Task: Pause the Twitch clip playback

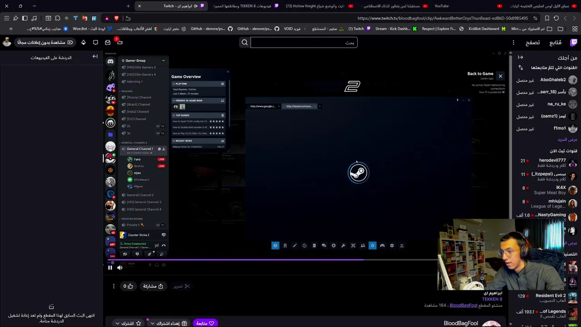Action: click(110, 268)
